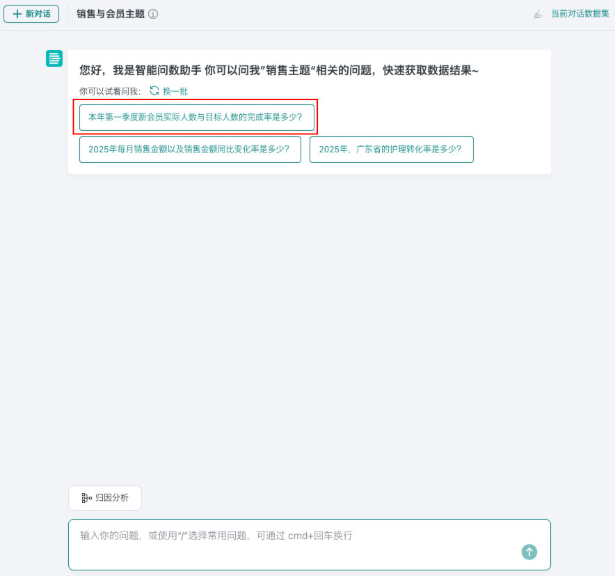
Task: Ask the first-quarter new member completion rate question
Action: coord(196,118)
